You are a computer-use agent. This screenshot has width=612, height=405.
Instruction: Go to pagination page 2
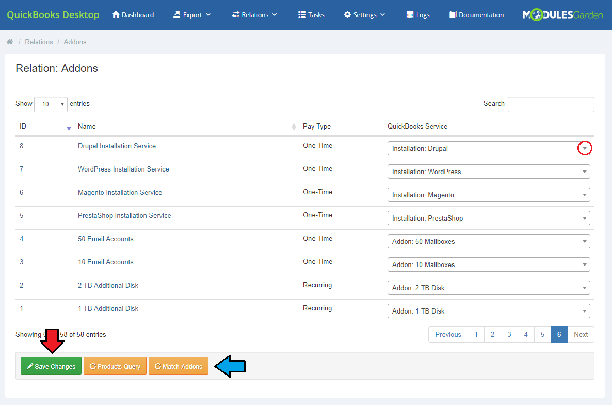pyautogui.click(x=493, y=335)
